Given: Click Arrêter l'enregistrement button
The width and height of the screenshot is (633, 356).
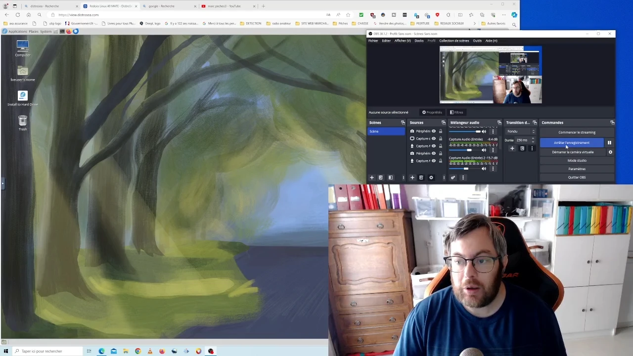Looking at the screenshot, I should [572, 143].
